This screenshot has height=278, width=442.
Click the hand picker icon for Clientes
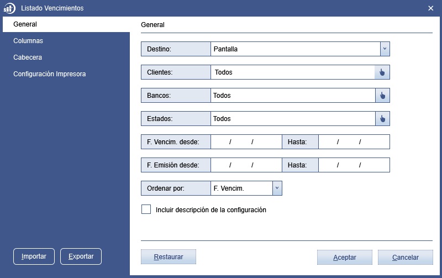(x=382, y=72)
